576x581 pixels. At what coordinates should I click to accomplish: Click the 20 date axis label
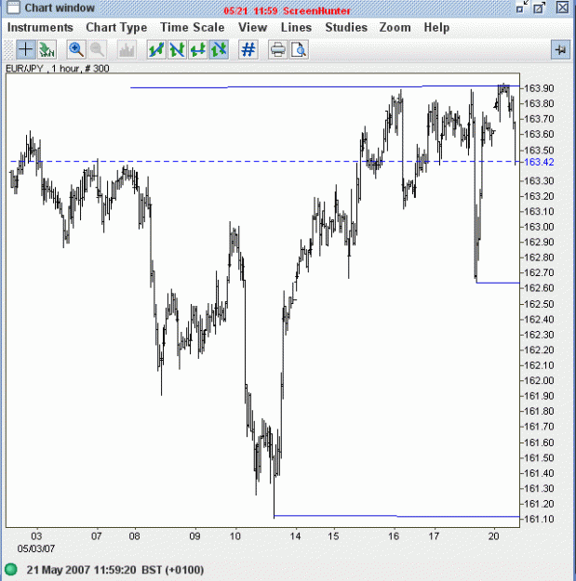coord(493,536)
